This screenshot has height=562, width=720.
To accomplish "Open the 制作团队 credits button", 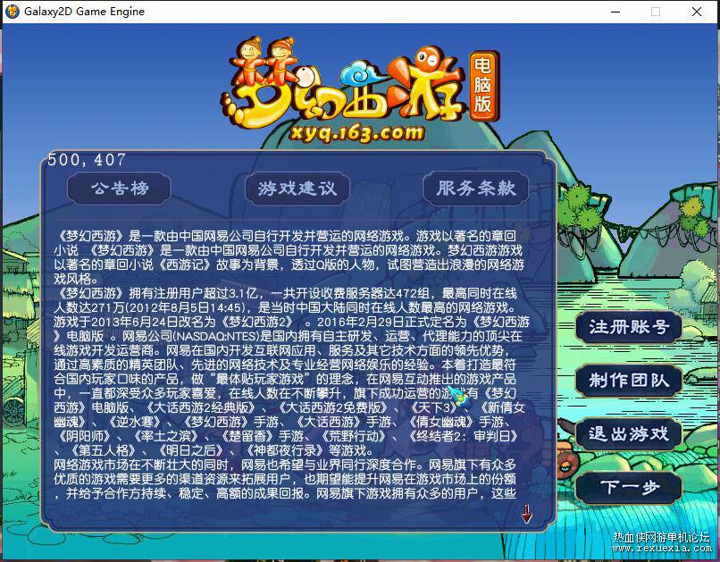I will click(628, 381).
